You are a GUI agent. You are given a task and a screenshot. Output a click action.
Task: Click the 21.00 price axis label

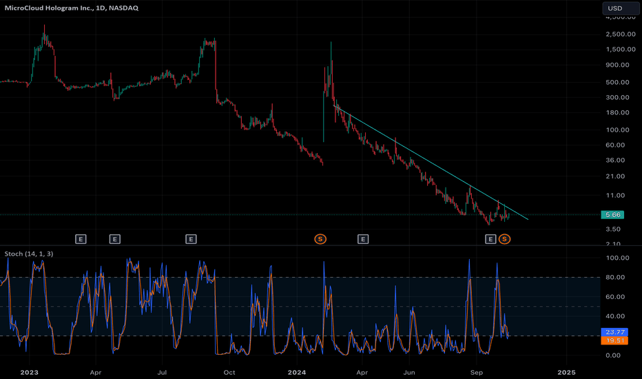click(615, 176)
